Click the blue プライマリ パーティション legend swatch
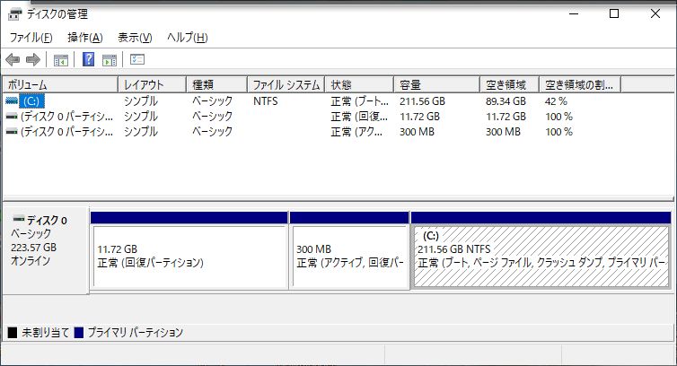Viewport: 677px width, 366px height. click(79, 332)
